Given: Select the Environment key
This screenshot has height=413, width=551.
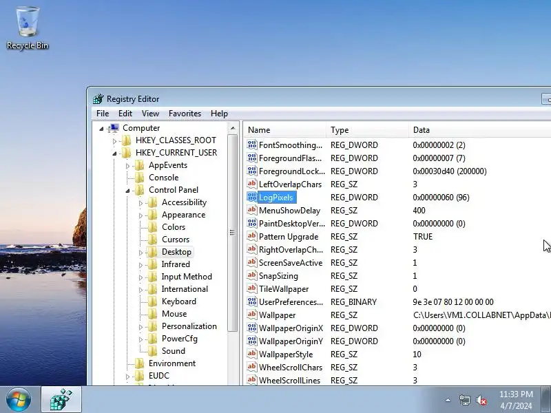Looking at the screenshot, I should click(172, 363).
